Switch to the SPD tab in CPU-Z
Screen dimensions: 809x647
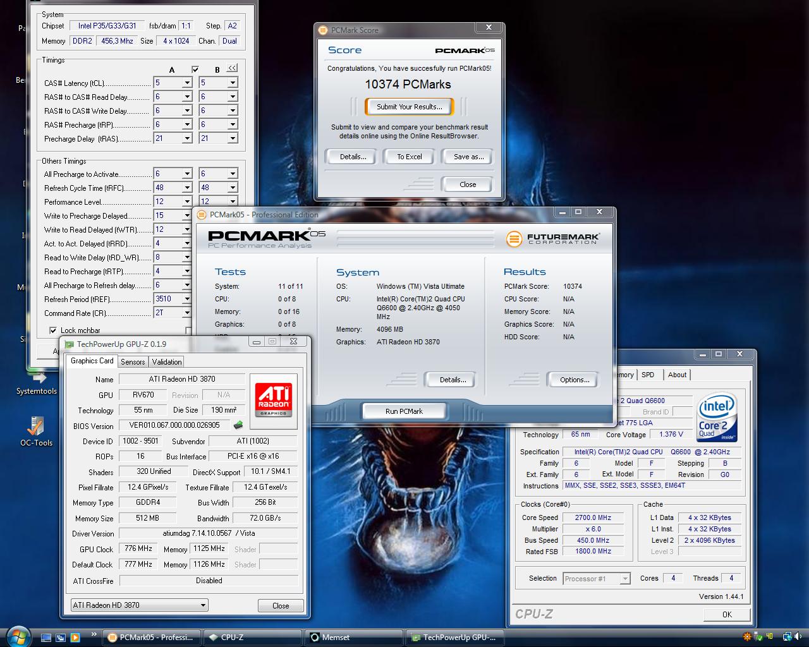pos(648,375)
